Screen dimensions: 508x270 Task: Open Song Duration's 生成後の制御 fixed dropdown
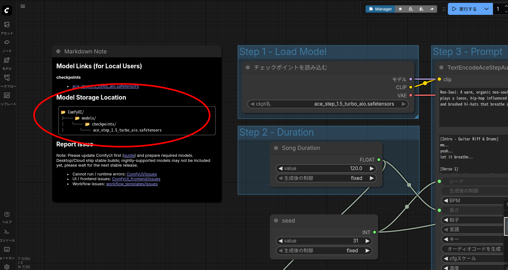pyautogui.click(x=326, y=178)
